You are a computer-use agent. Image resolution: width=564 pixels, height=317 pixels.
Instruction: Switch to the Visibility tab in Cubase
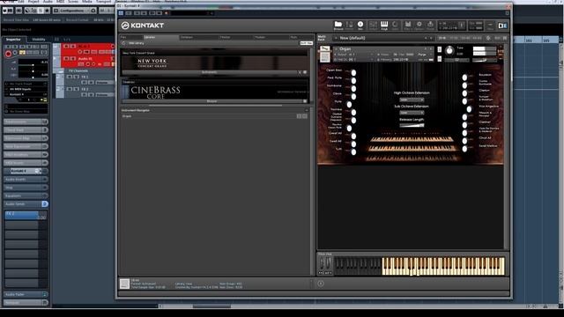pos(39,39)
